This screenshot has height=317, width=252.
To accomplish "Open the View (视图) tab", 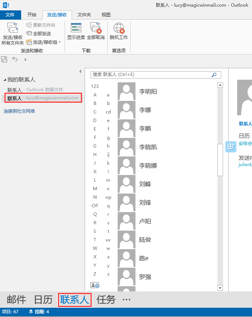I will (x=106, y=15).
